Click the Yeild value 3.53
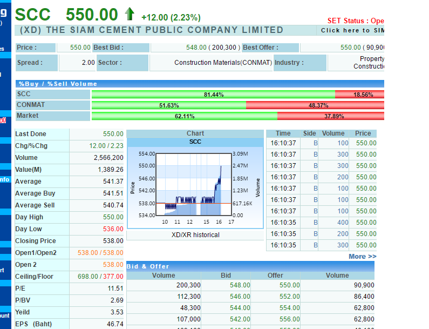This screenshot has width=429, height=329. click(x=117, y=312)
